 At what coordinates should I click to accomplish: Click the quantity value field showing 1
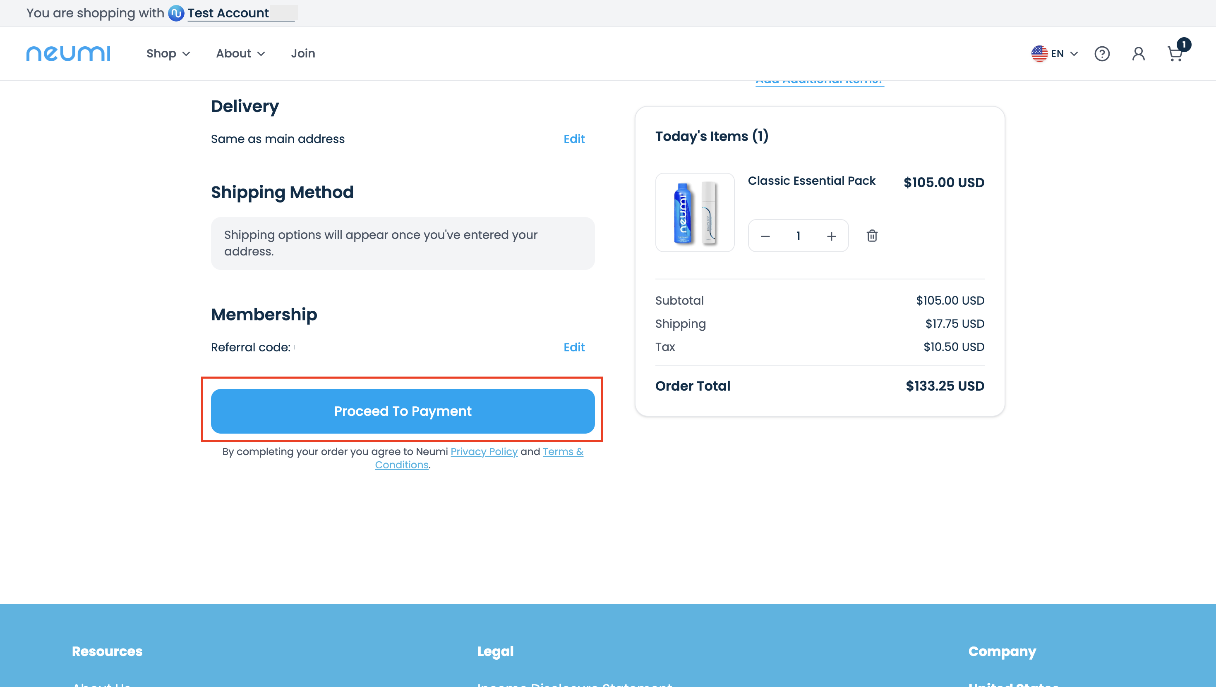[x=798, y=236]
